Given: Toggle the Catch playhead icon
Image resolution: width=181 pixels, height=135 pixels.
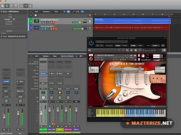Looking at the screenshot, I should click(82, 12).
